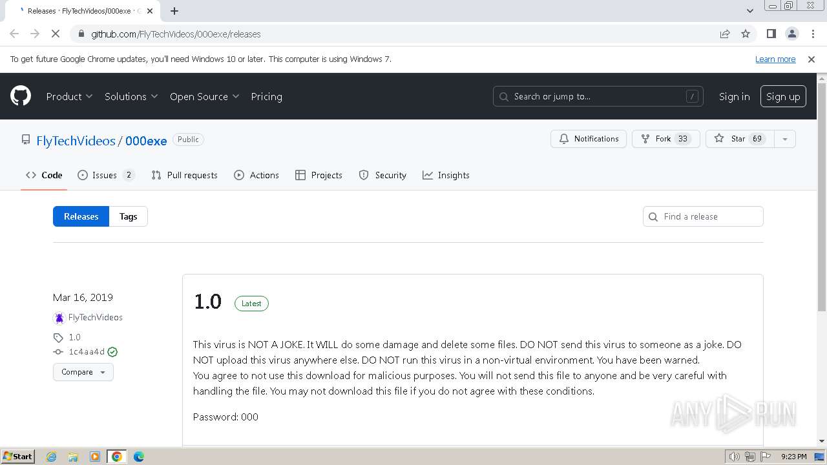
Task: Click the Sign in link
Action: pos(735,96)
